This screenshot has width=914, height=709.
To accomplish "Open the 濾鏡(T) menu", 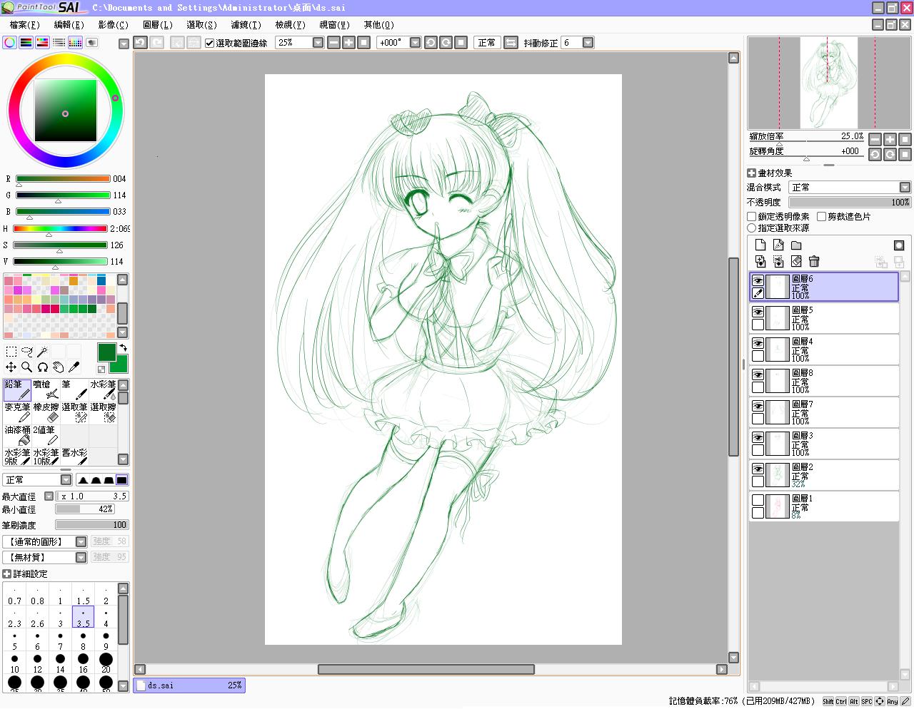I will point(246,25).
